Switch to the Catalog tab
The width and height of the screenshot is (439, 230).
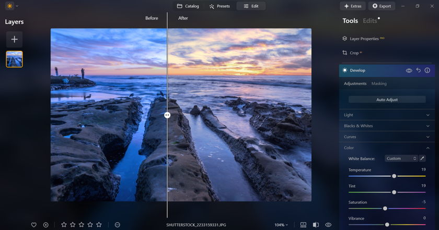pos(188,6)
